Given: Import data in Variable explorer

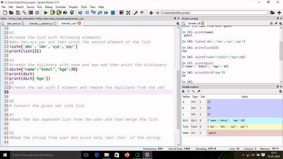Looking at the screenshot, I should pyautogui.click(x=184, y=91).
